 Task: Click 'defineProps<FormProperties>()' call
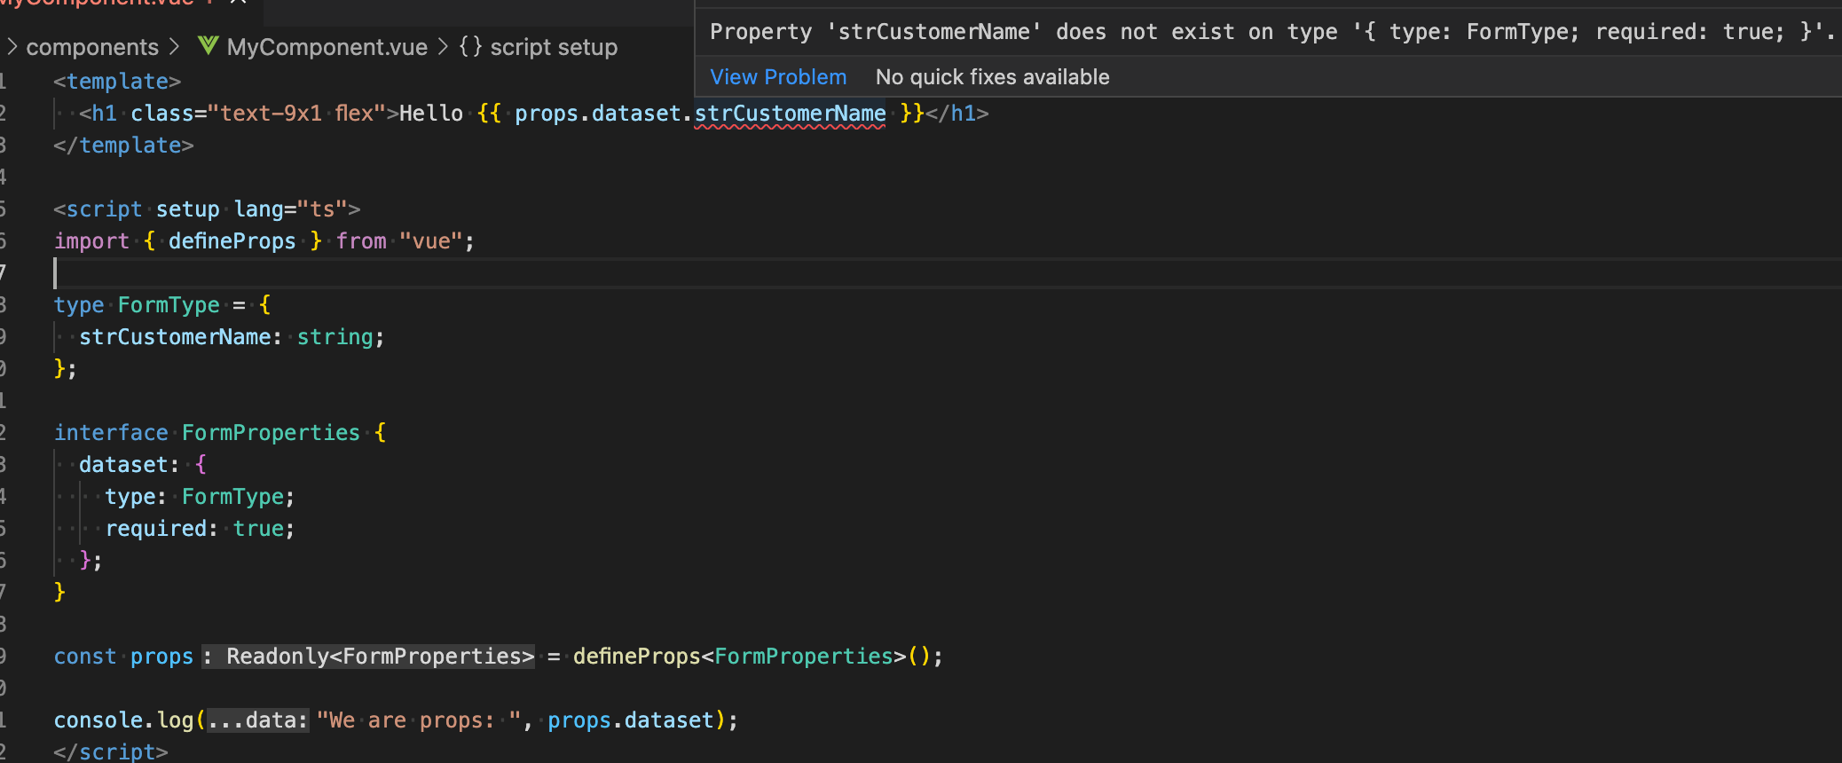(x=752, y=657)
